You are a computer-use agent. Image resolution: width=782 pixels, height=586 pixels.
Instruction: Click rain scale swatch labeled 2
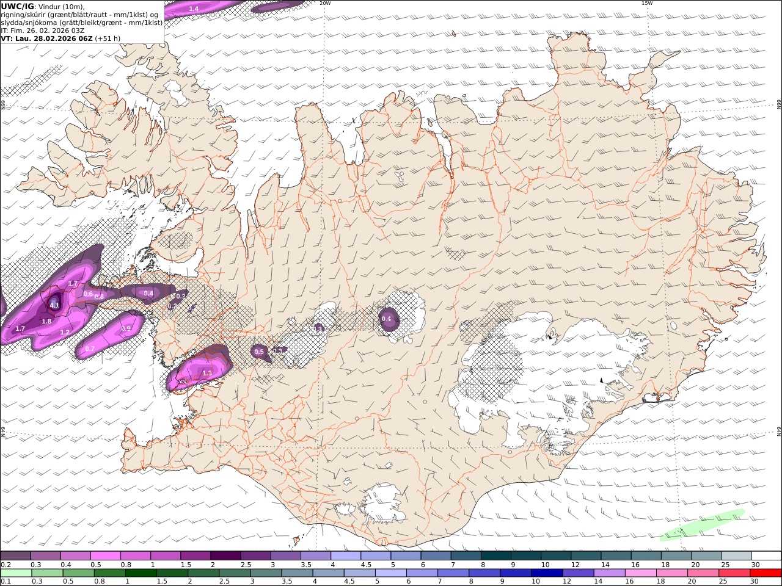click(x=203, y=573)
